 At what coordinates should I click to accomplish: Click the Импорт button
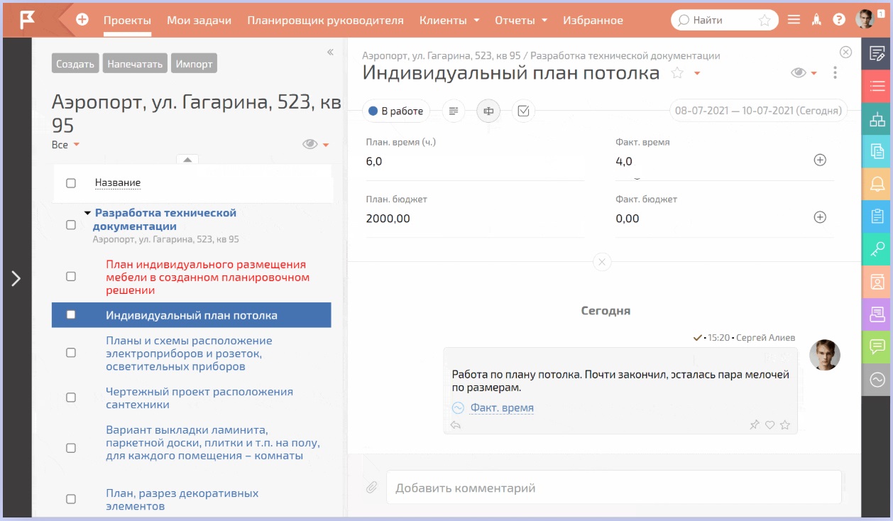194,64
